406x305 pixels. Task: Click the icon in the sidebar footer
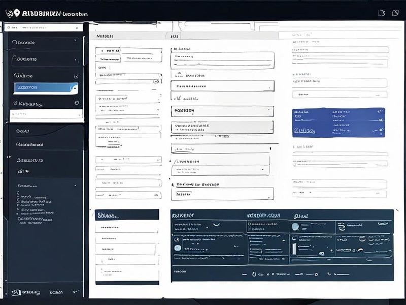tap(16, 292)
